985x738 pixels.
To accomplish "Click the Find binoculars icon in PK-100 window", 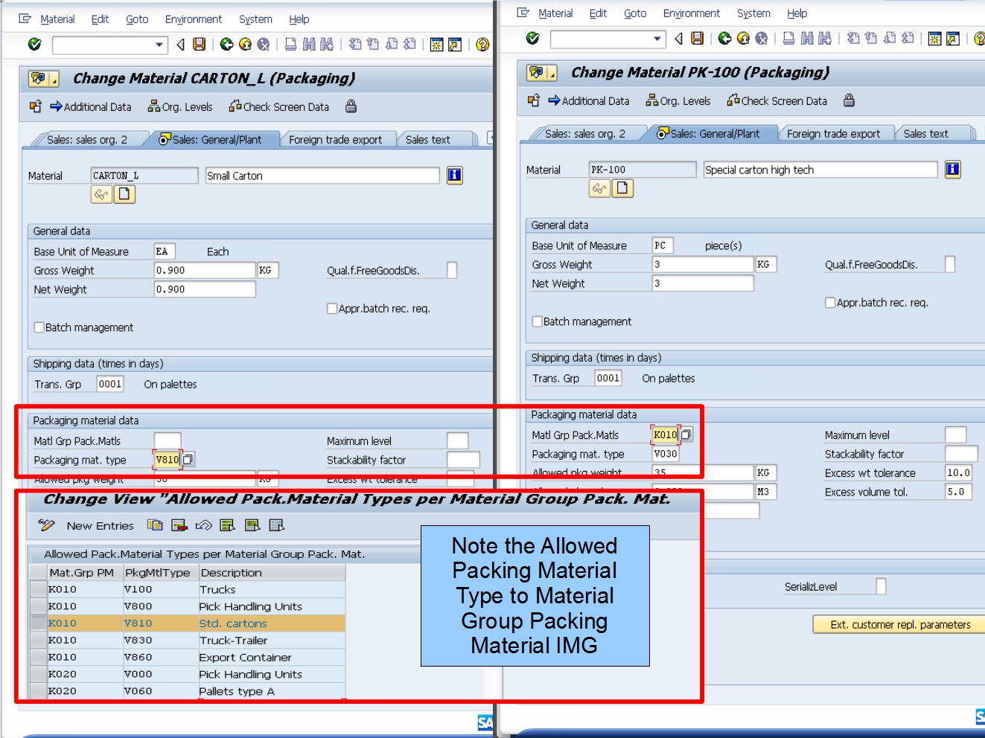I will pos(806,39).
